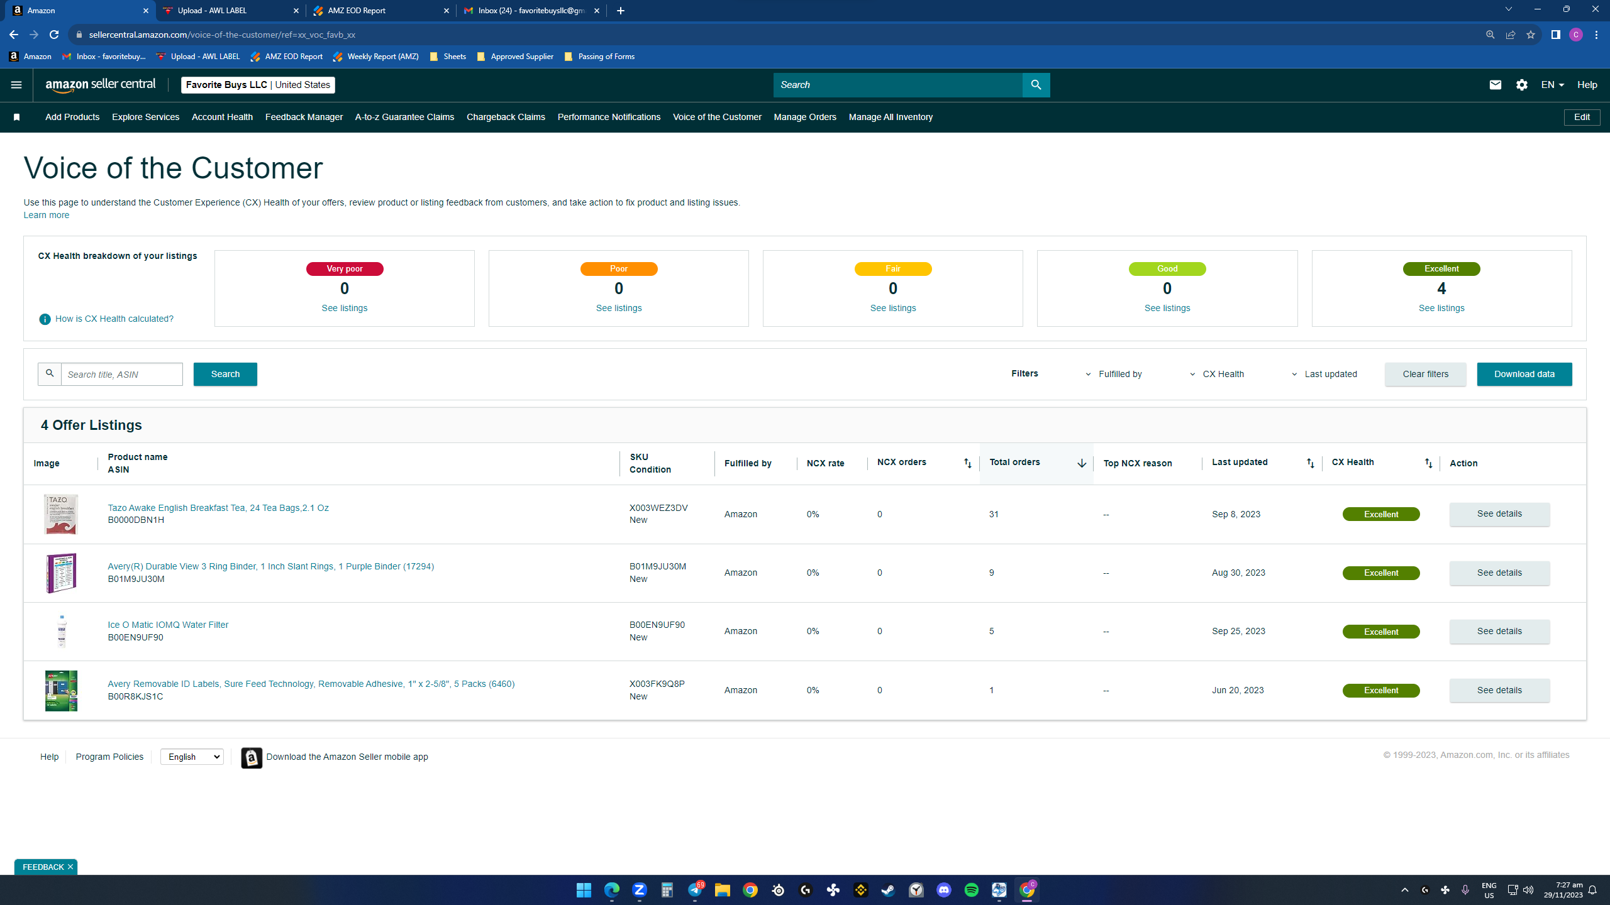
Task: Sort by NCX orders column arrows
Action: (x=968, y=463)
